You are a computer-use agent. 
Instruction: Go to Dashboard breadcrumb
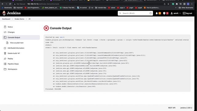click(6, 19)
